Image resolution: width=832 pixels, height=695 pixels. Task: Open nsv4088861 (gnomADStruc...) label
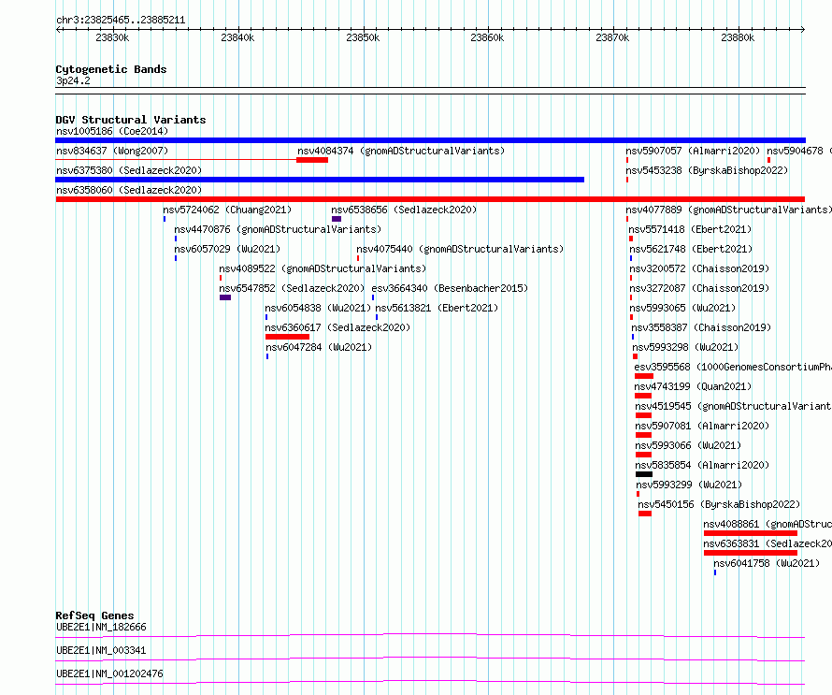point(767,524)
